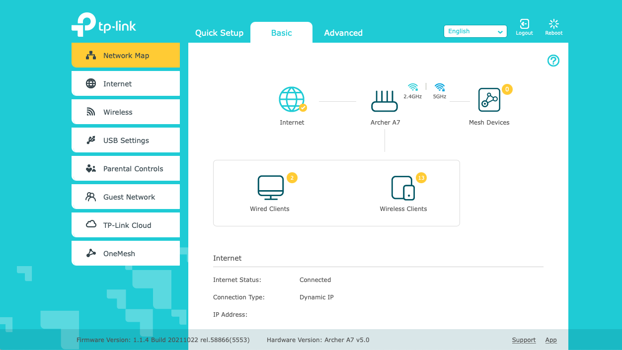Image resolution: width=622 pixels, height=350 pixels.
Task: Click the Wireless Clients label
Action: tap(403, 209)
